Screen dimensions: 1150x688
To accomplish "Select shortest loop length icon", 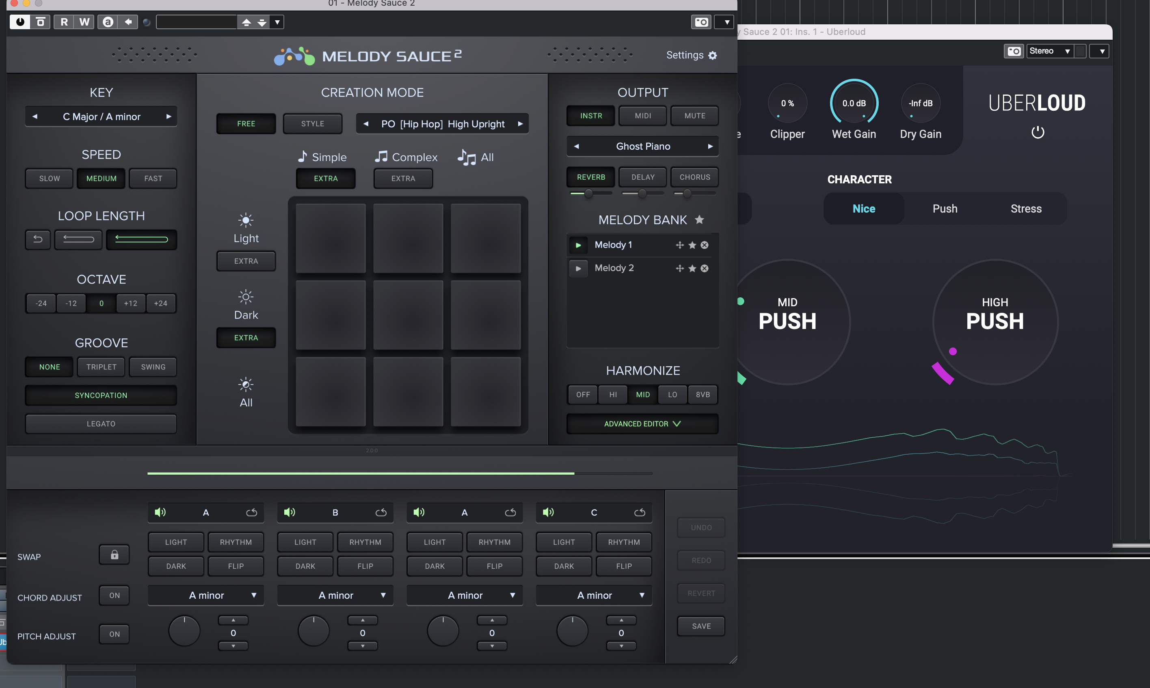I will click(38, 239).
